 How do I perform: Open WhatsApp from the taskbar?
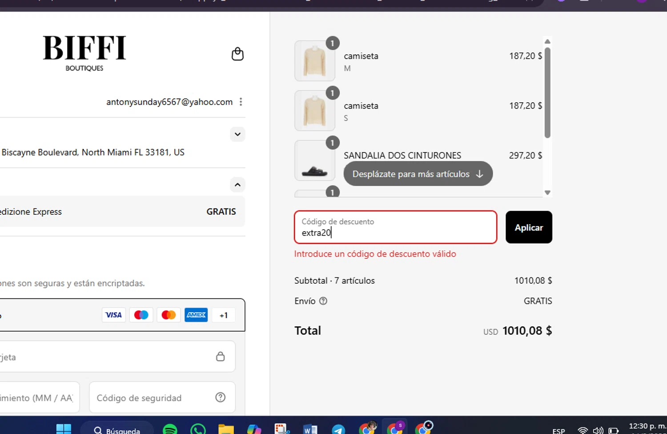(x=198, y=430)
